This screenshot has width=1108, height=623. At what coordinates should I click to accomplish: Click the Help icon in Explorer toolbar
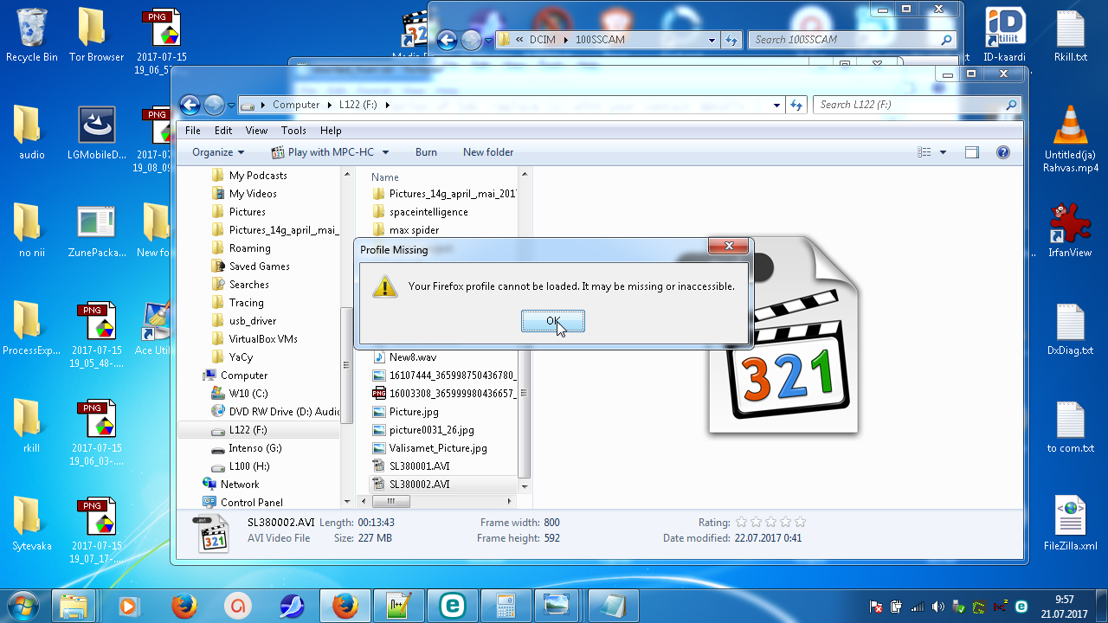tap(1003, 152)
